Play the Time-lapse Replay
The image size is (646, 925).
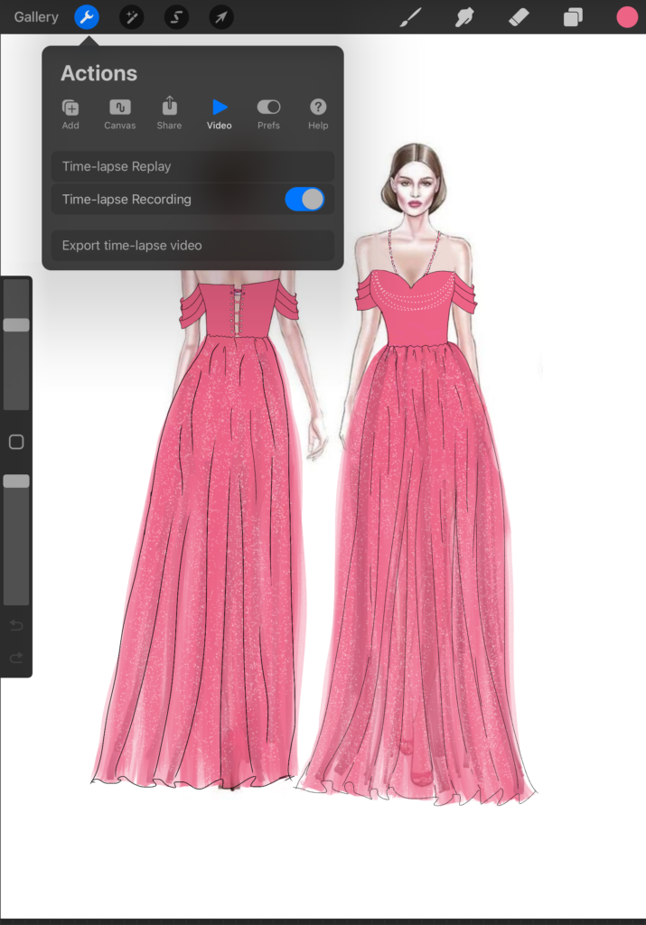click(192, 167)
